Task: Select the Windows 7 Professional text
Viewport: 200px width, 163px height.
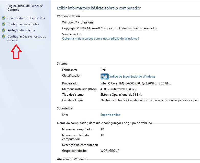Action: click(x=78, y=22)
